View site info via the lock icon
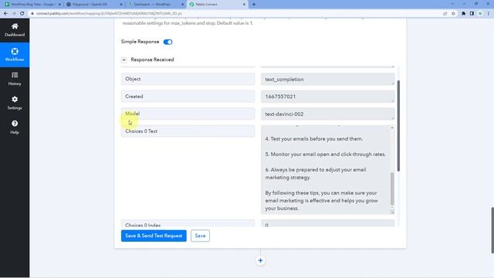Viewport: 494px width, 278px height. [x=32, y=14]
